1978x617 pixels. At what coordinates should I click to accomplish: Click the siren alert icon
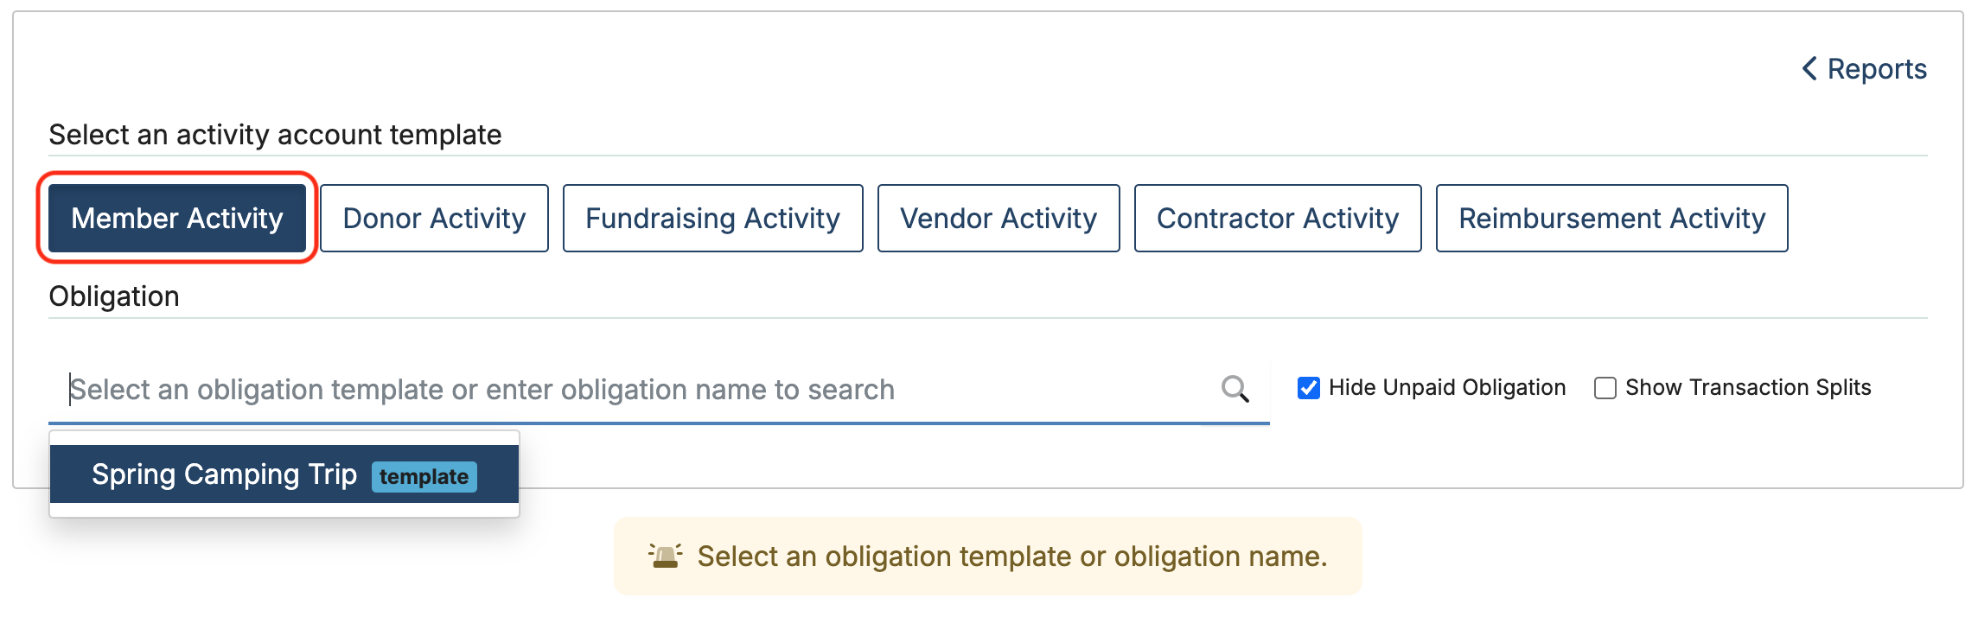point(666,556)
